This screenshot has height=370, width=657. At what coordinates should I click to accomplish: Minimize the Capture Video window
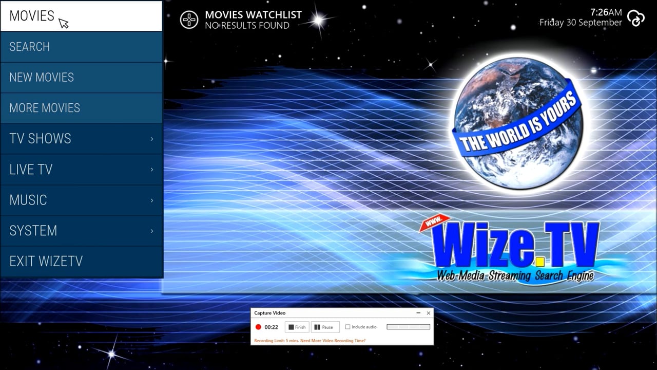point(418,313)
